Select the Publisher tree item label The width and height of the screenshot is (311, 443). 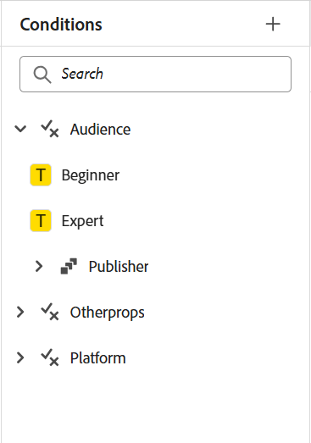tap(119, 267)
